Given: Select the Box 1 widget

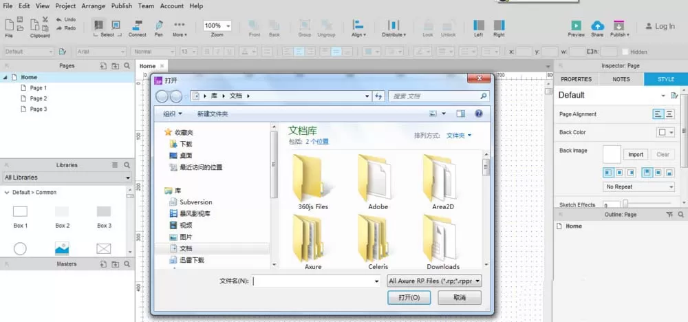Looking at the screenshot, I should point(20,212).
